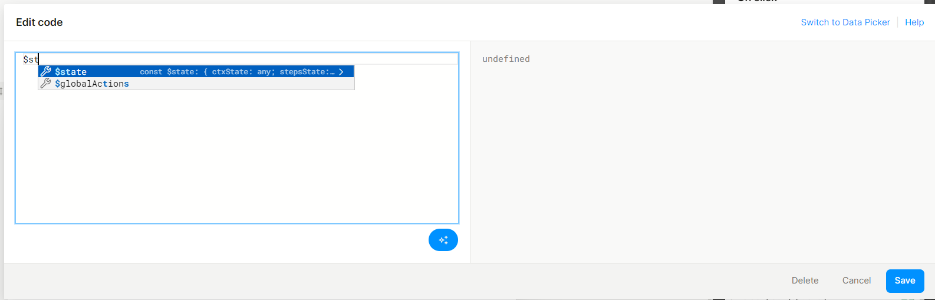935x300 pixels.
Task: Open the Help link
Action: click(914, 22)
